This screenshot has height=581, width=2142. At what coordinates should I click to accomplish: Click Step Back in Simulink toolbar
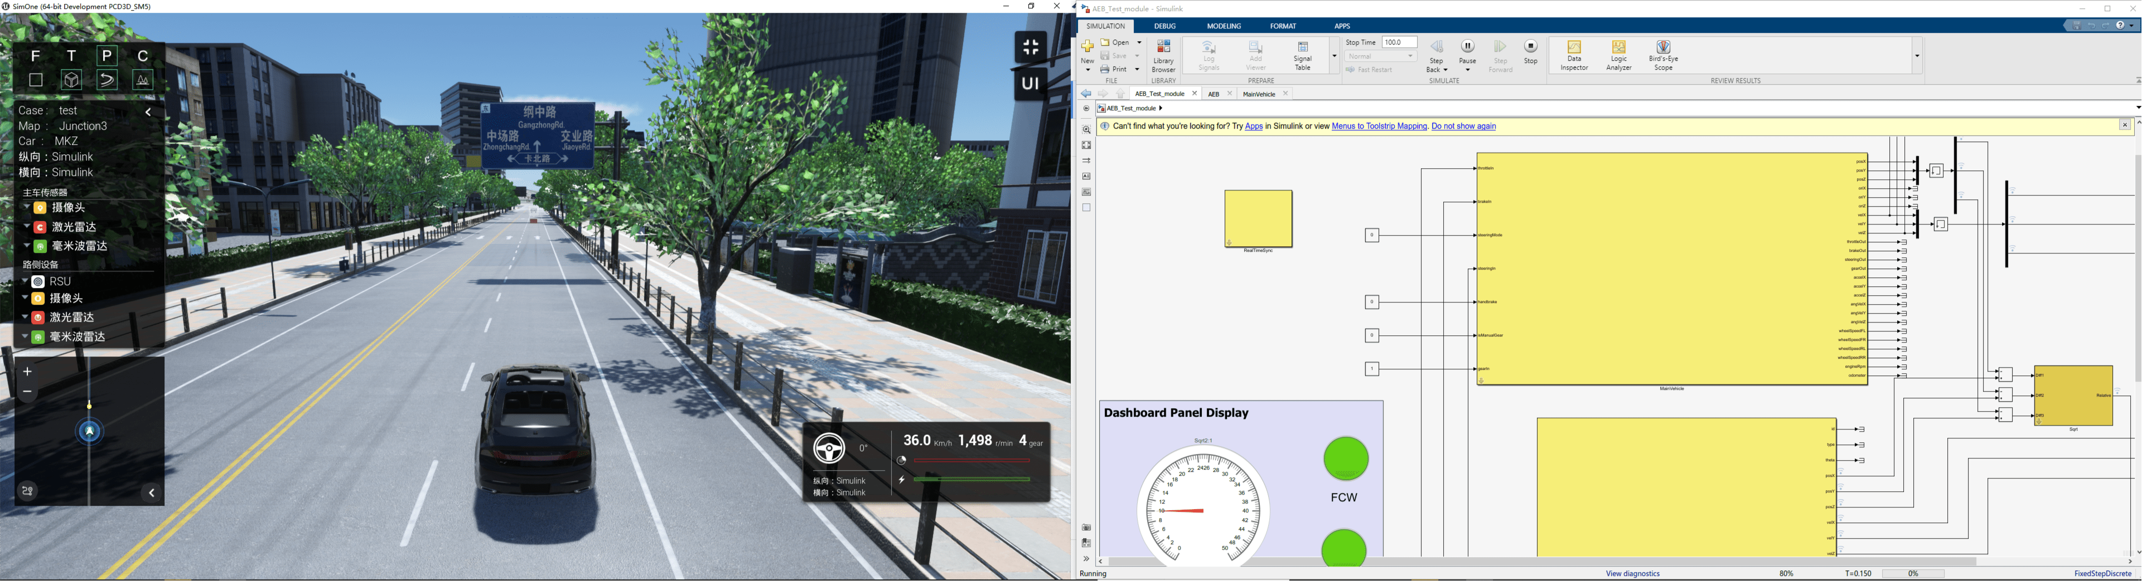click(1437, 56)
